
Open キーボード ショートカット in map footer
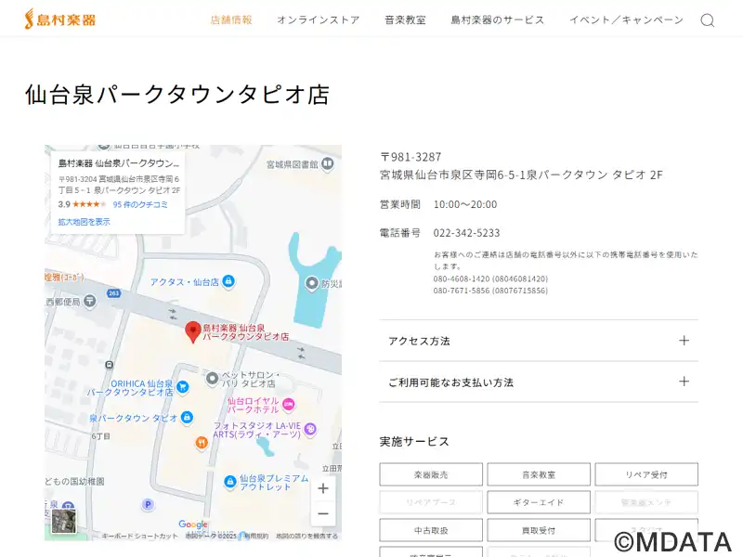tap(140, 537)
